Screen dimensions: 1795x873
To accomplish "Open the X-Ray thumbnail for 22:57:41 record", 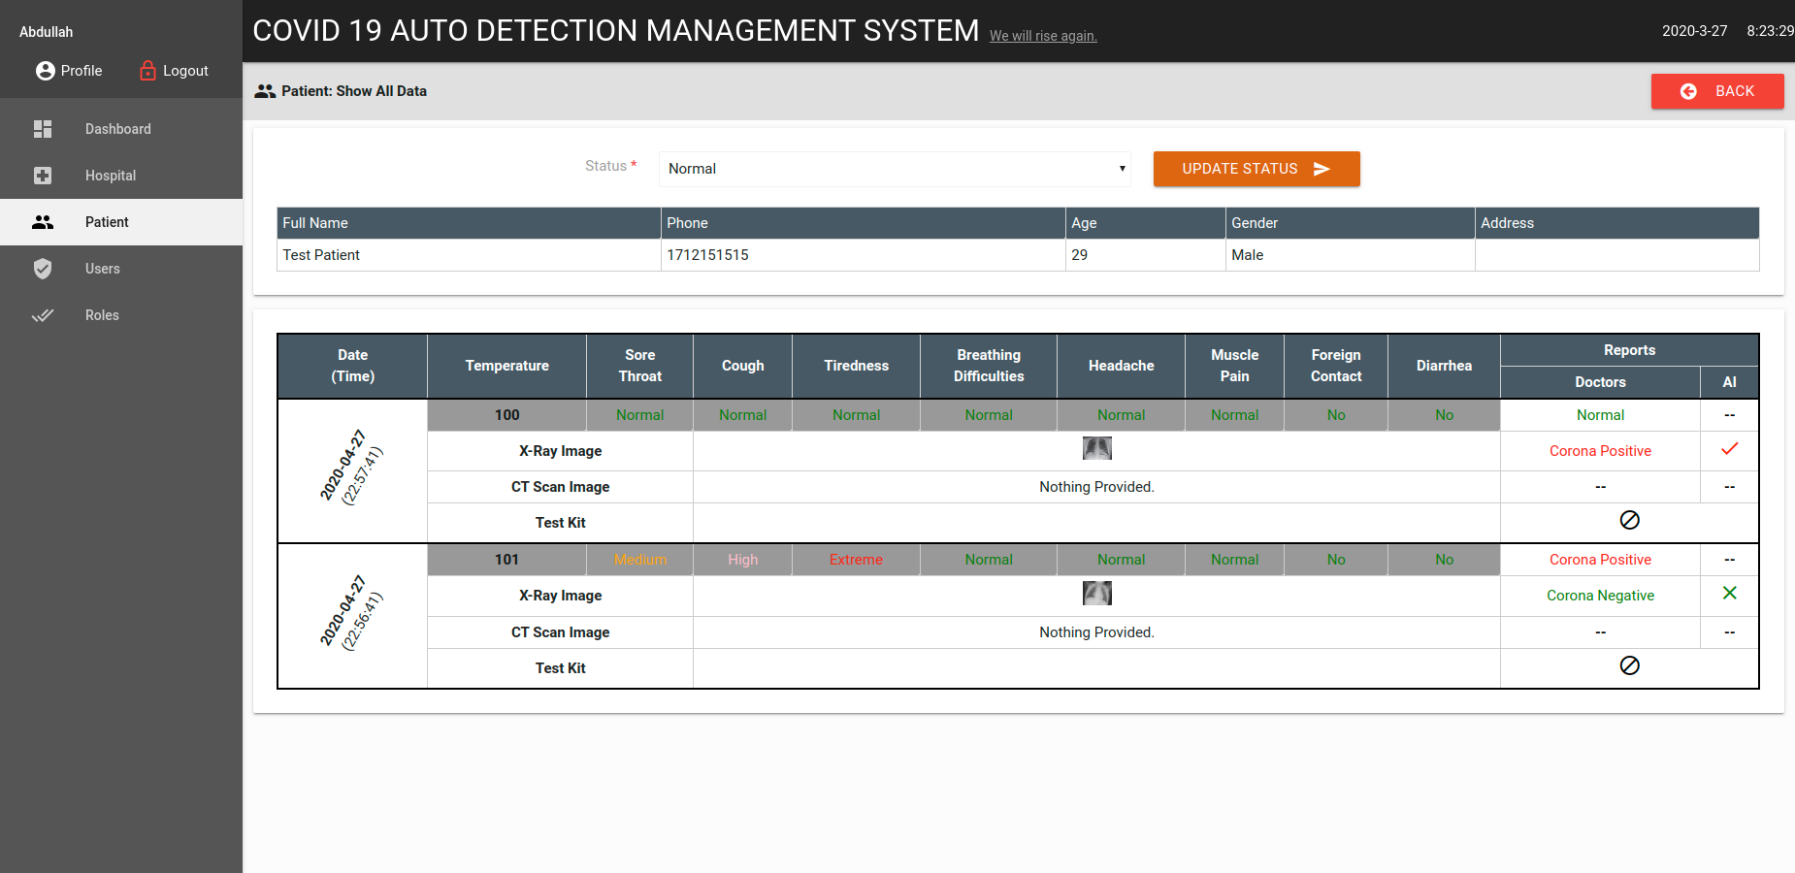I will pos(1097,448).
